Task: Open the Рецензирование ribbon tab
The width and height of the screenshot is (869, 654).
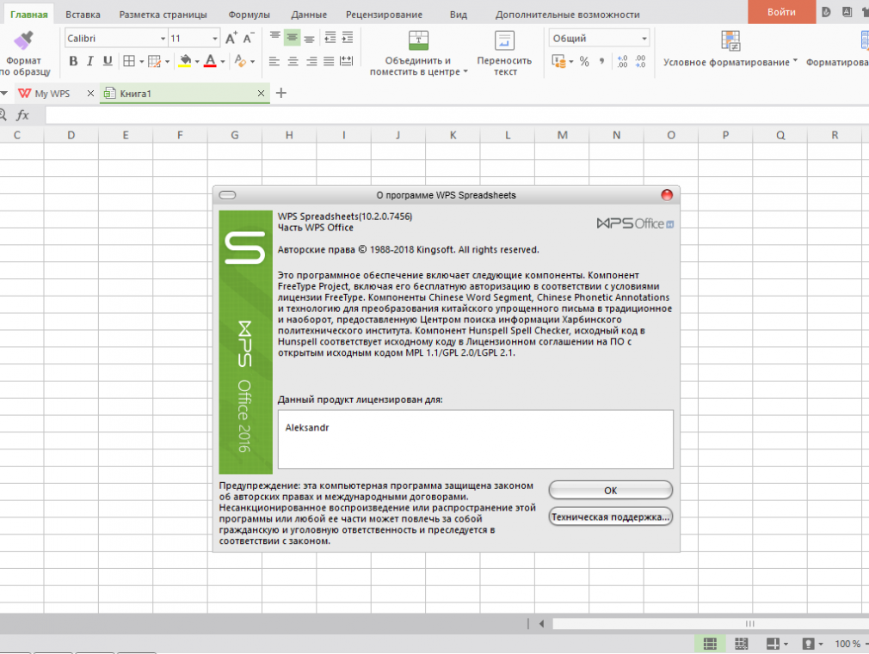Action: (x=384, y=15)
